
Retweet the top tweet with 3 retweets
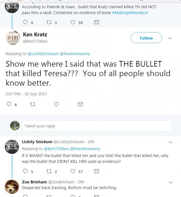[49, 22]
